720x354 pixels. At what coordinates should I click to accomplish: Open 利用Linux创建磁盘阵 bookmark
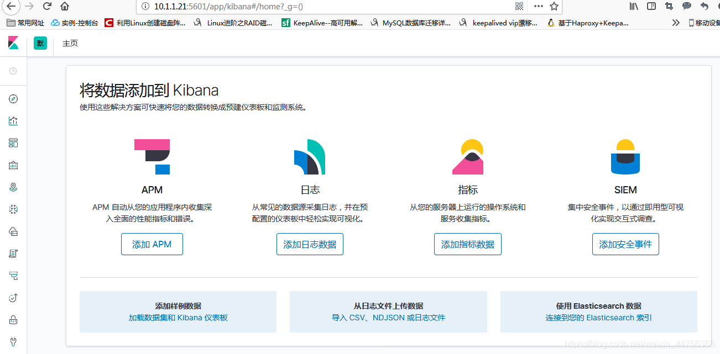[x=145, y=23]
